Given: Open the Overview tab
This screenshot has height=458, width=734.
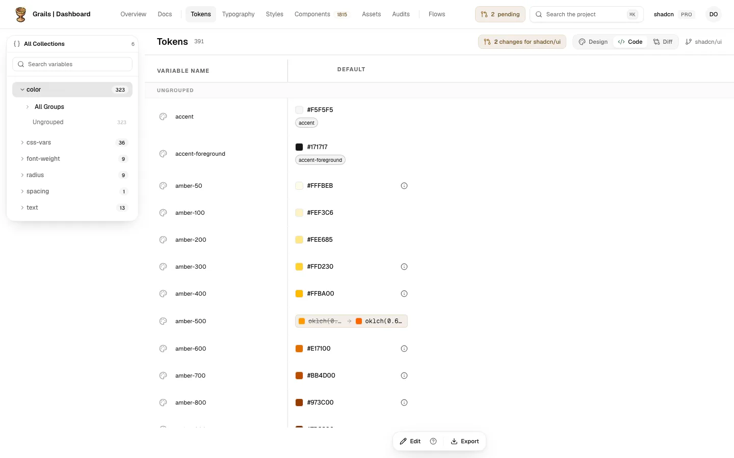Looking at the screenshot, I should coord(134,14).
